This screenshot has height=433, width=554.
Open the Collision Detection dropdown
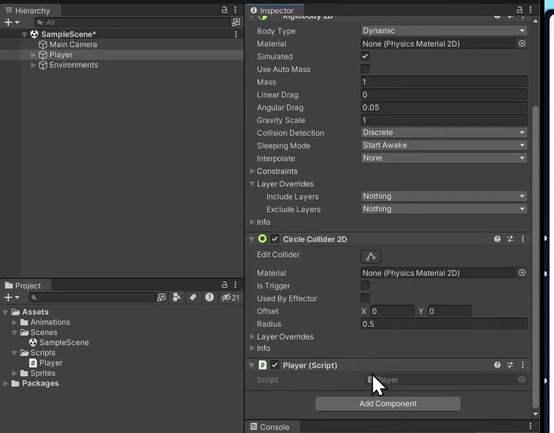click(x=444, y=132)
